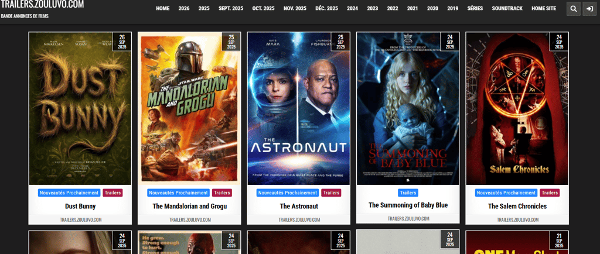Click Trailers tag under Mandalorian and Grogu
Screen dimensions: 600x254
[222, 193]
